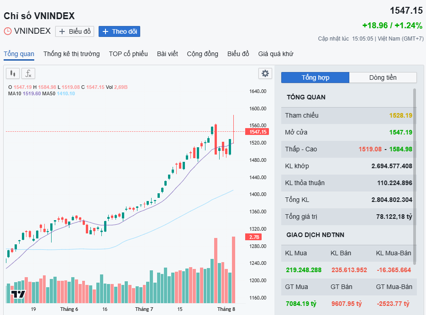
Task: Click the MA50 value 1410.10
Action: pos(66,93)
